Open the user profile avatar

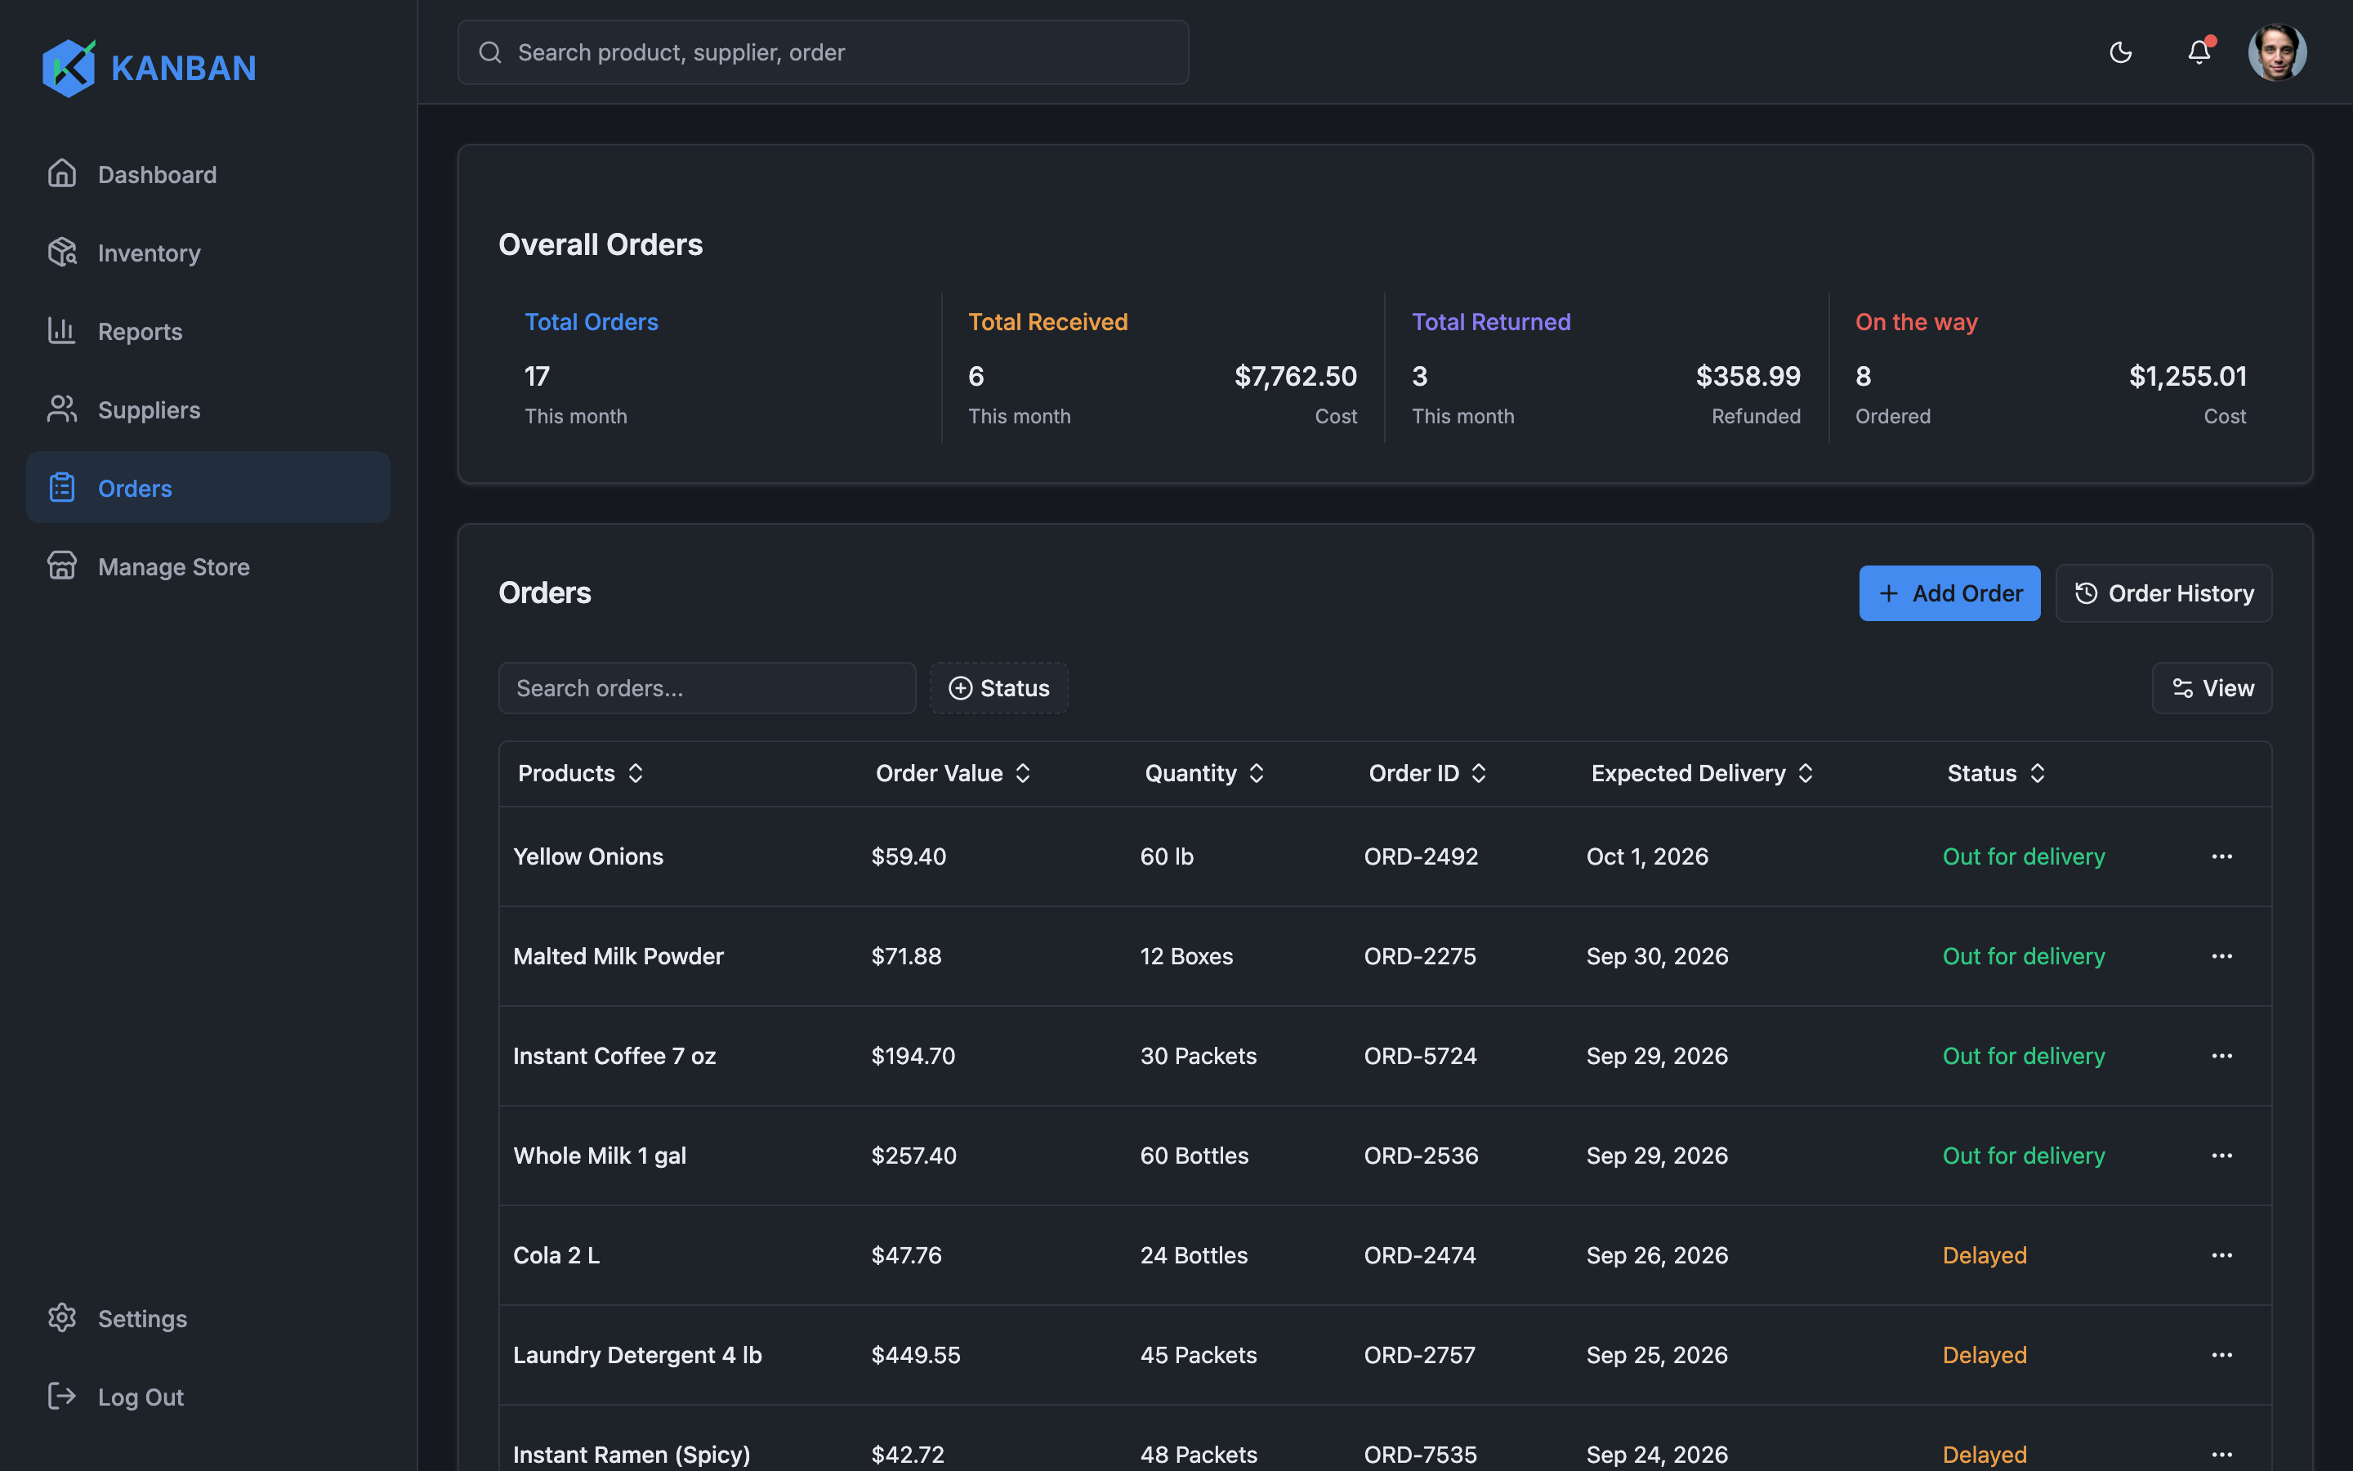click(x=2277, y=52)
